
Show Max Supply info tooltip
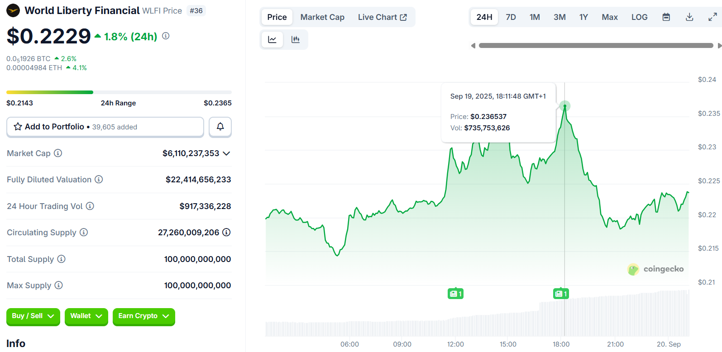point(58,285)
